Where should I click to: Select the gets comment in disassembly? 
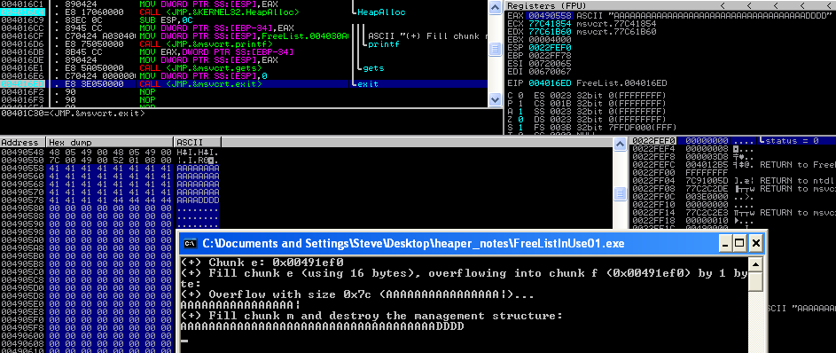tap(372, 68)
